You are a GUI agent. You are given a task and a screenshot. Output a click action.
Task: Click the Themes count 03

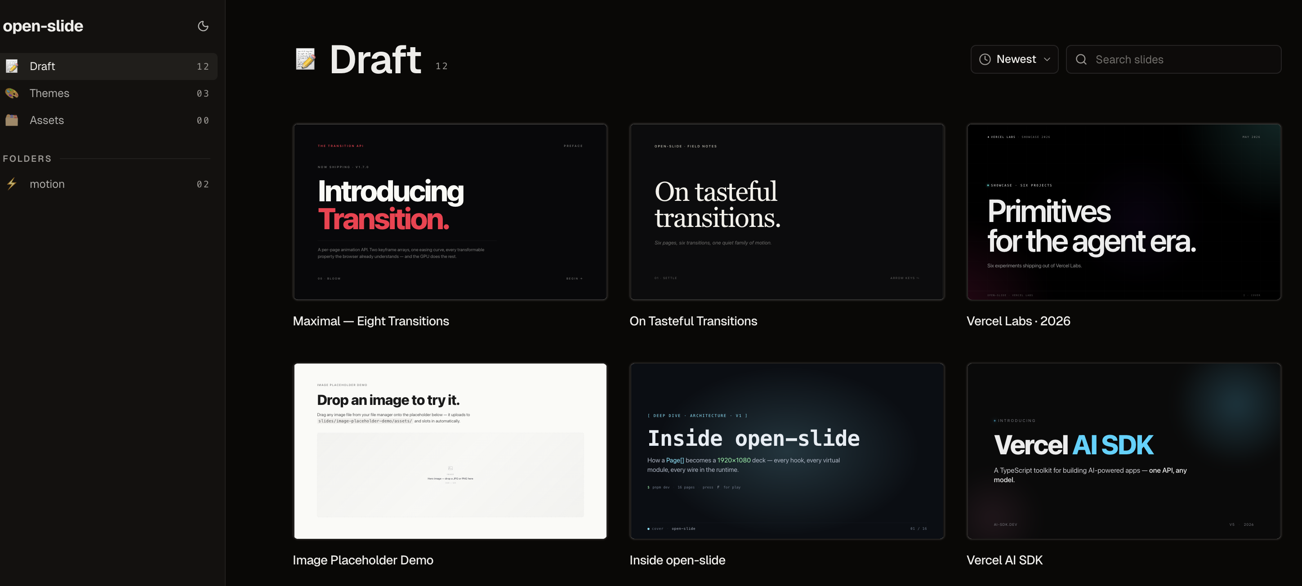click(x=203, y=93)
